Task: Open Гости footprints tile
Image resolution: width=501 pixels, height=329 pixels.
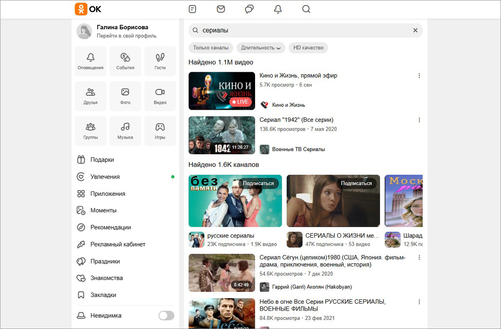Action: pos(160,61)
